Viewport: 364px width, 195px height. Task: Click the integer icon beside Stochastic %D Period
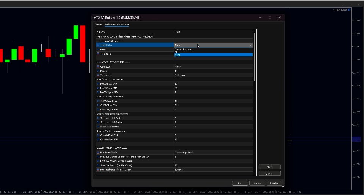tap(98, 123)
